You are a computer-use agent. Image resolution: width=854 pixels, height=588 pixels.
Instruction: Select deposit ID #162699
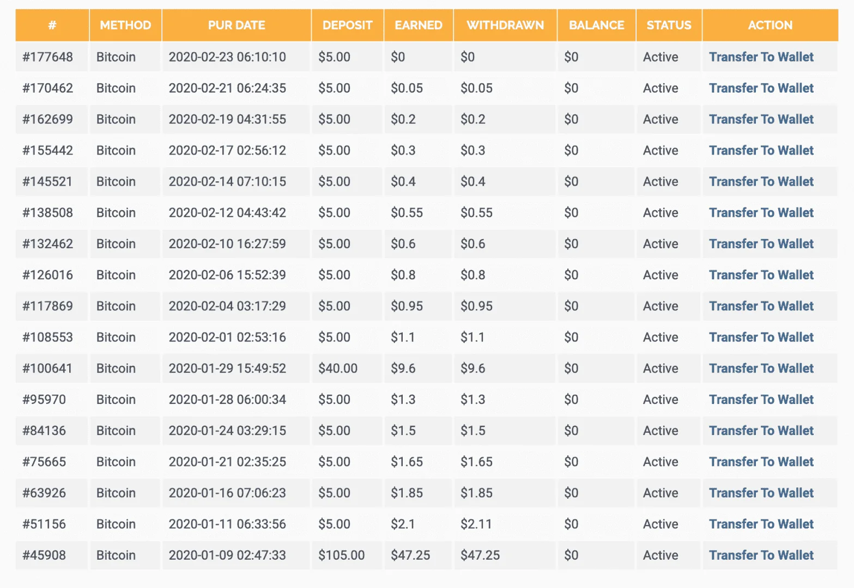47,119
